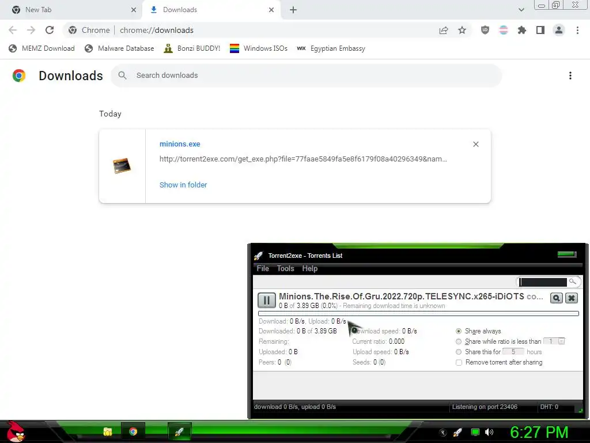Open a new browser tab
590x443 pixels.
click(293, 10)
